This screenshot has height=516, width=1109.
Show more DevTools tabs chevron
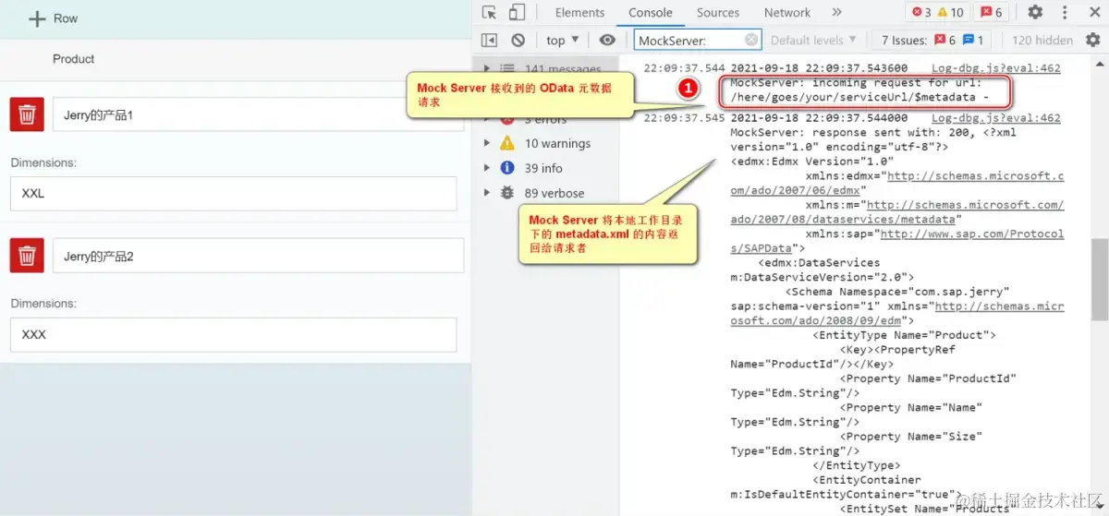coord(836,12)
